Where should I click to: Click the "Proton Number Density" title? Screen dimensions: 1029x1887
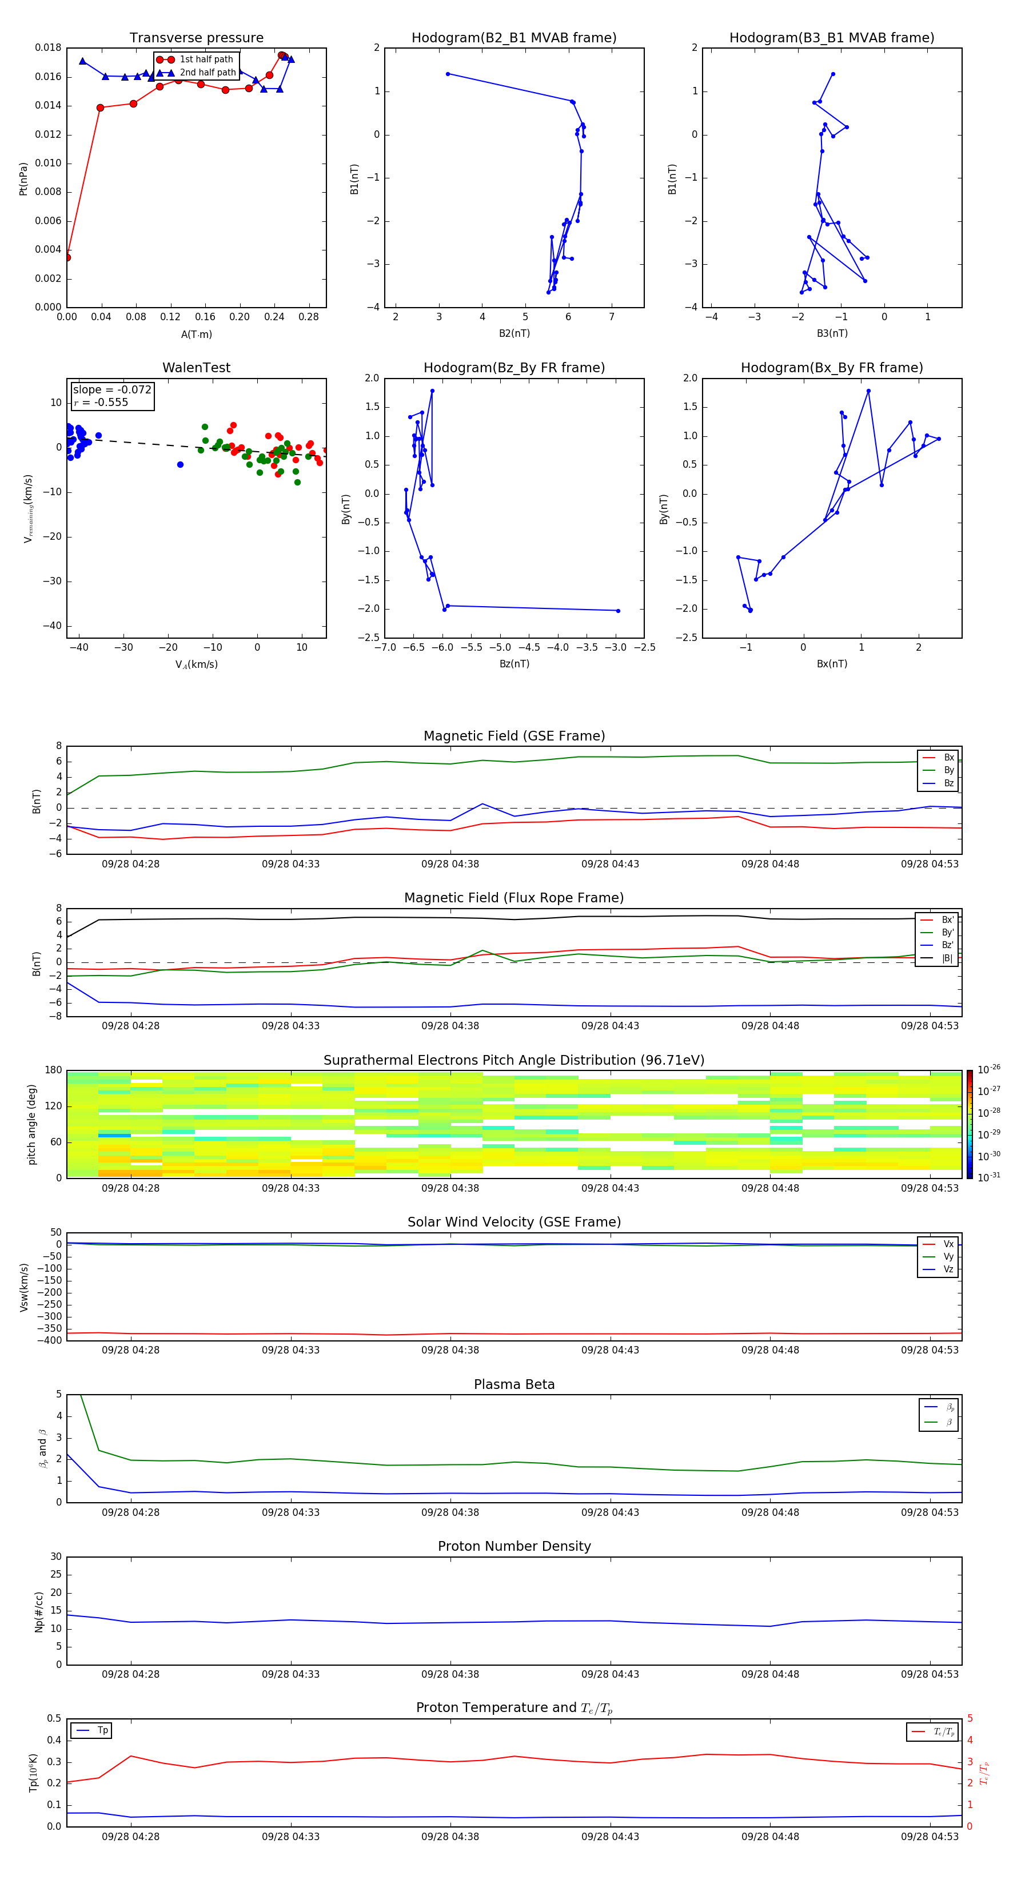click(514, 1547)
